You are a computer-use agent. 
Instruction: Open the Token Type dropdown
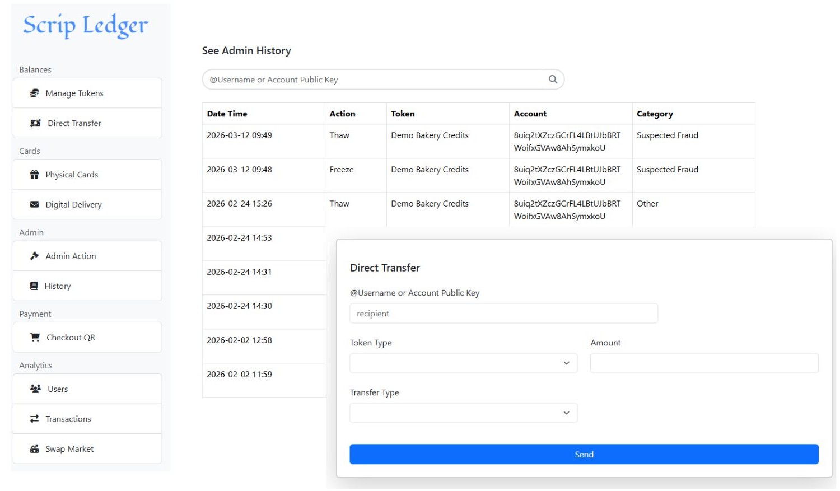(463, 363)
